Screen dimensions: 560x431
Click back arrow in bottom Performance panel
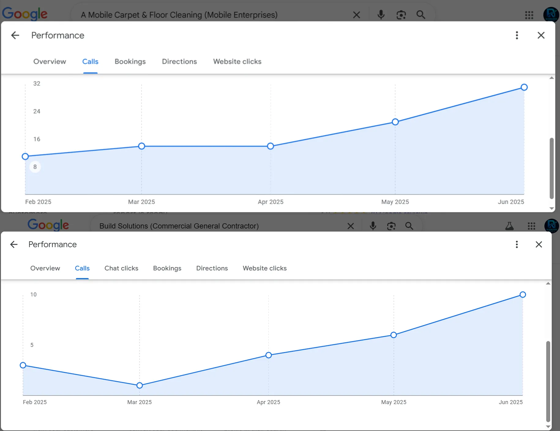pos(14,244)
